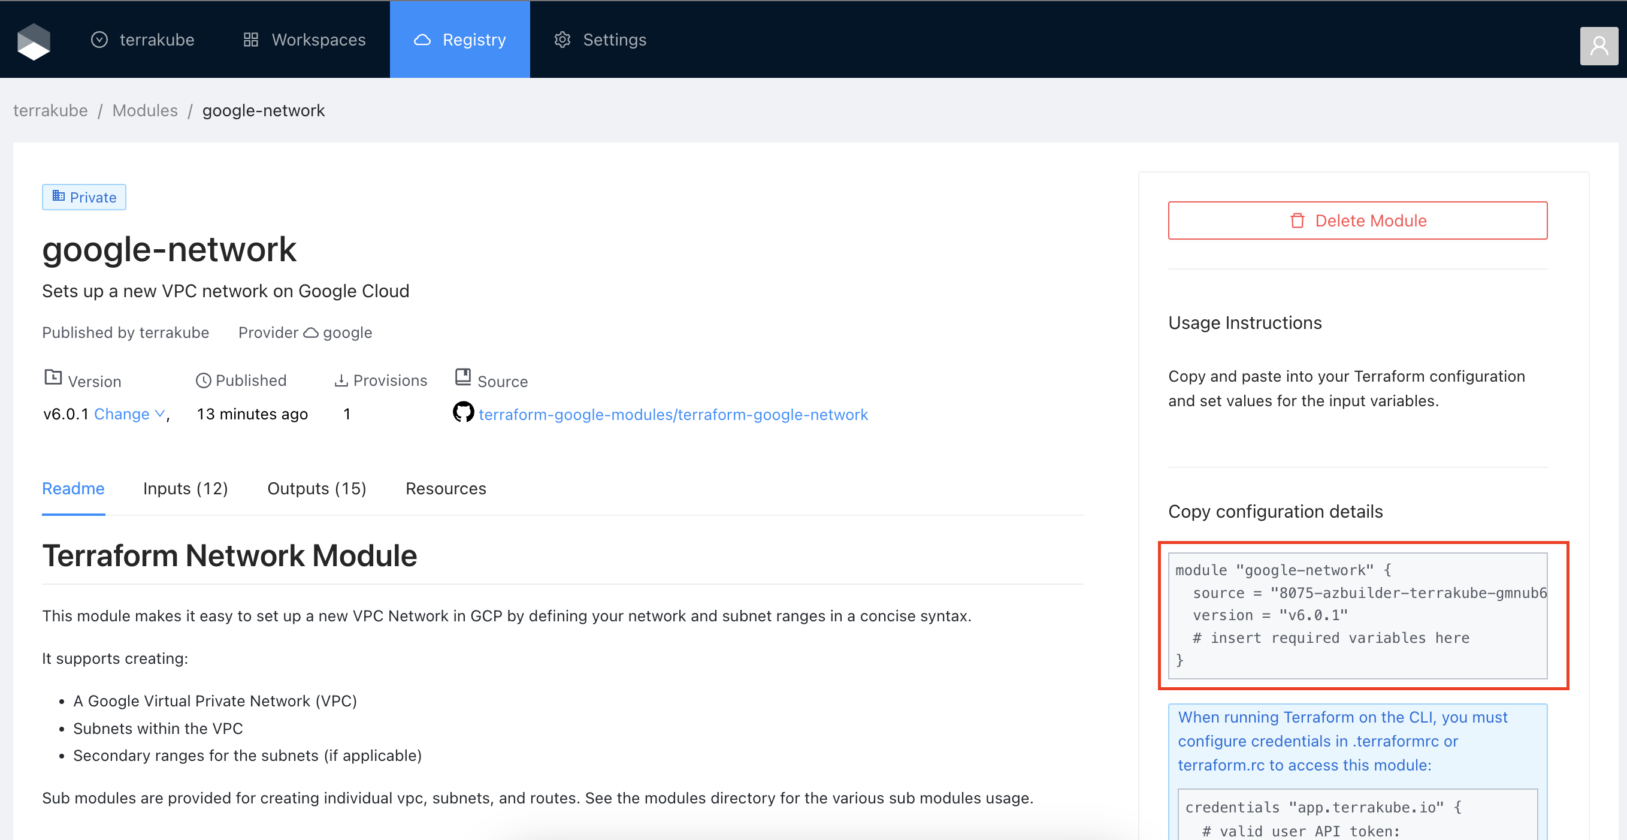Click the user avatar icon
This screenshot has width=1627, height=840.
coord(1598,46)
